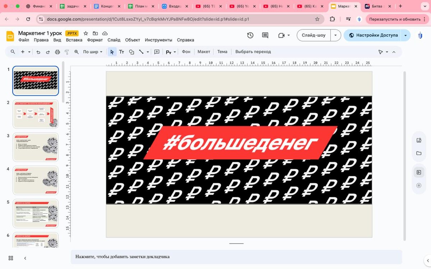Open the version history clock icon

pos(250,35)
